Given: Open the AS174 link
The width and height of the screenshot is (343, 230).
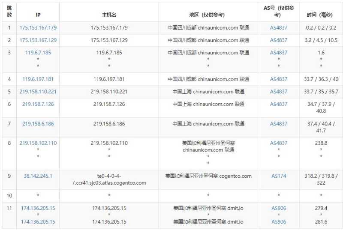Looking at the screenshot, I should (x=279, y=176).
